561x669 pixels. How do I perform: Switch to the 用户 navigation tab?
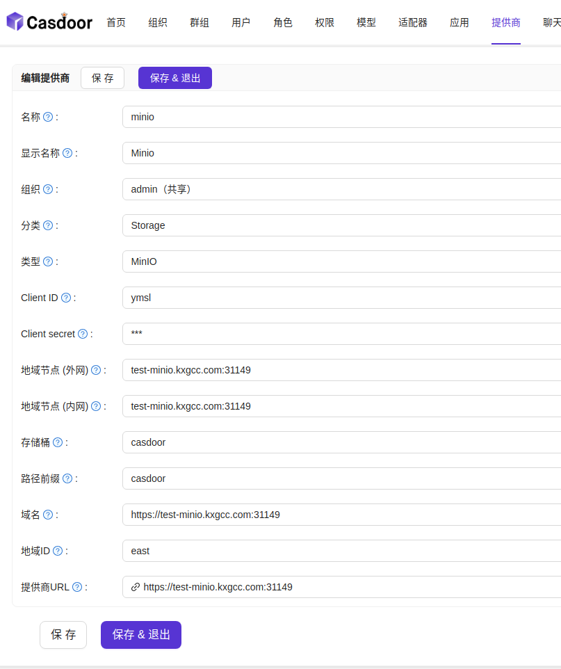(x=241, y=22)
